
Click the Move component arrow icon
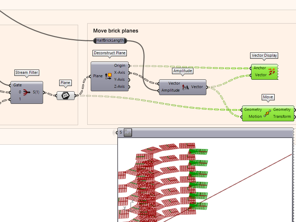point(267,113)
